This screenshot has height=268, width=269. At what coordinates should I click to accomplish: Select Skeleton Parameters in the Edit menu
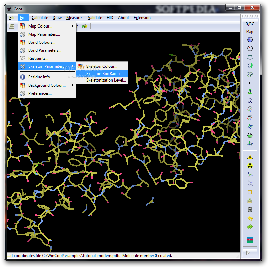pyautogui.click(x=47, y=66)
